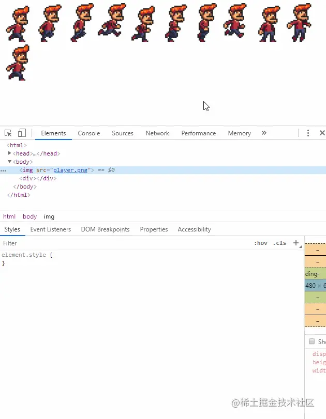The height and width of the screenshot is (419, 326).
Task: Click the body opening tag text
Action: tap(23, 162)
